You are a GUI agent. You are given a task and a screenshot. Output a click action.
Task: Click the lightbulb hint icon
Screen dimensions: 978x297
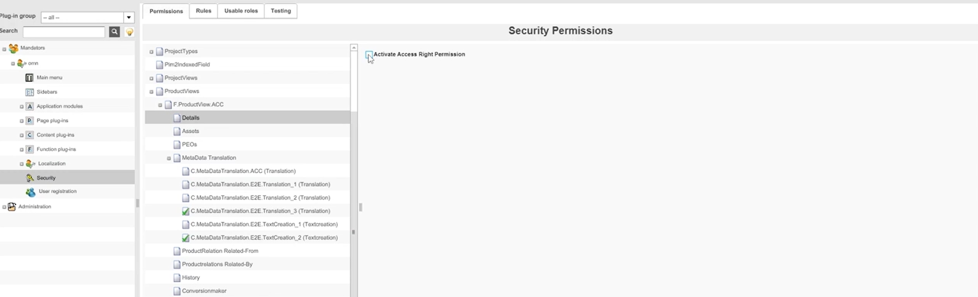(x=130, y=32)
